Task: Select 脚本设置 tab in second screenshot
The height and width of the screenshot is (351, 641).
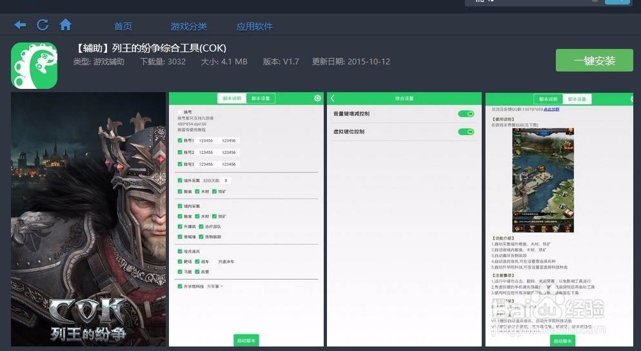Action: pyautogui.click(x=261, y=99)
